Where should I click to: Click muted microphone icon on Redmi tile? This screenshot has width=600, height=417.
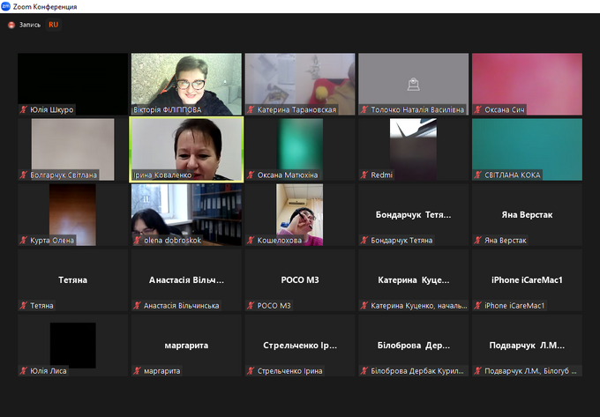364,175
